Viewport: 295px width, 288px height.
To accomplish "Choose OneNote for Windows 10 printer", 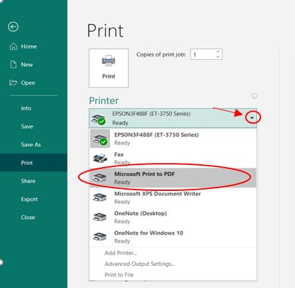I will coord(173,237).
